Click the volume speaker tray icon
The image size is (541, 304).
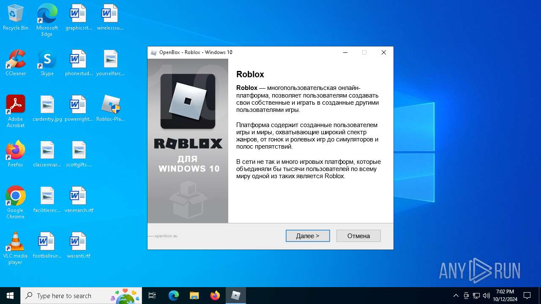click(486, 296)
